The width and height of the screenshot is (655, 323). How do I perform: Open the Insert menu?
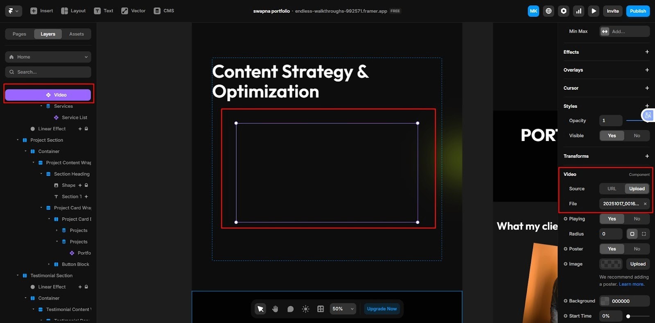click(42, 11)
